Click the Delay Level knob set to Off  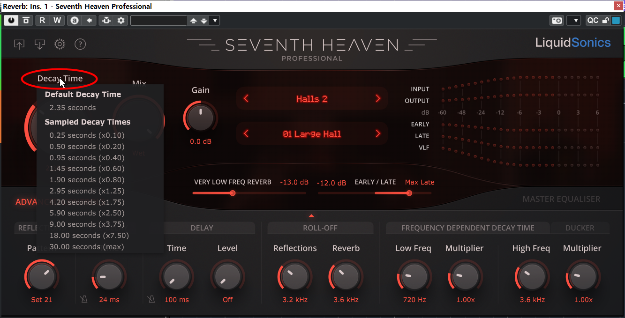coord(227,277)
